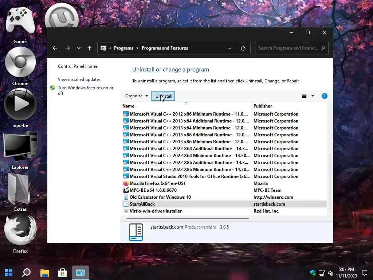This screenshot has width=373, height=280.
Task: Open the Organize dropdown menu
Action: click(x=137, y=96)
